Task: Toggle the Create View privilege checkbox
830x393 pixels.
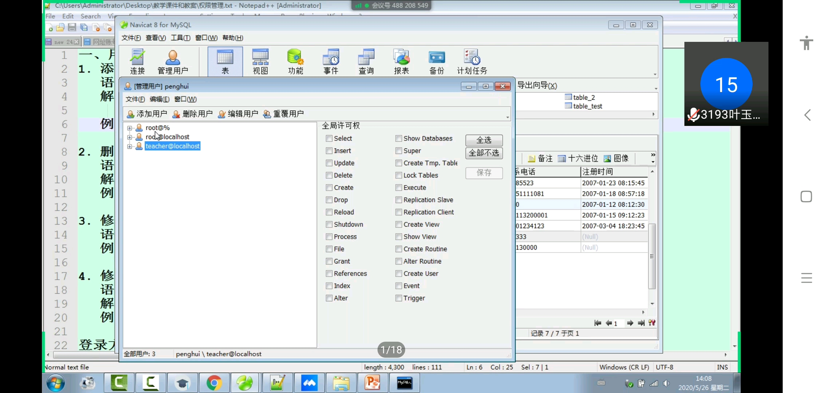Action: pyautogui.click(x=399, y=225)
